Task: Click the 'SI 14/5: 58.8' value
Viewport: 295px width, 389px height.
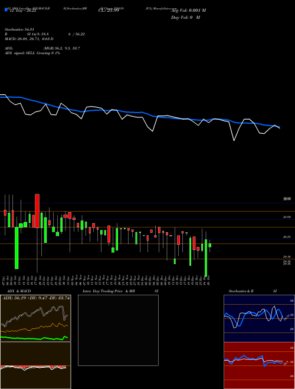Action: [38, 34]
